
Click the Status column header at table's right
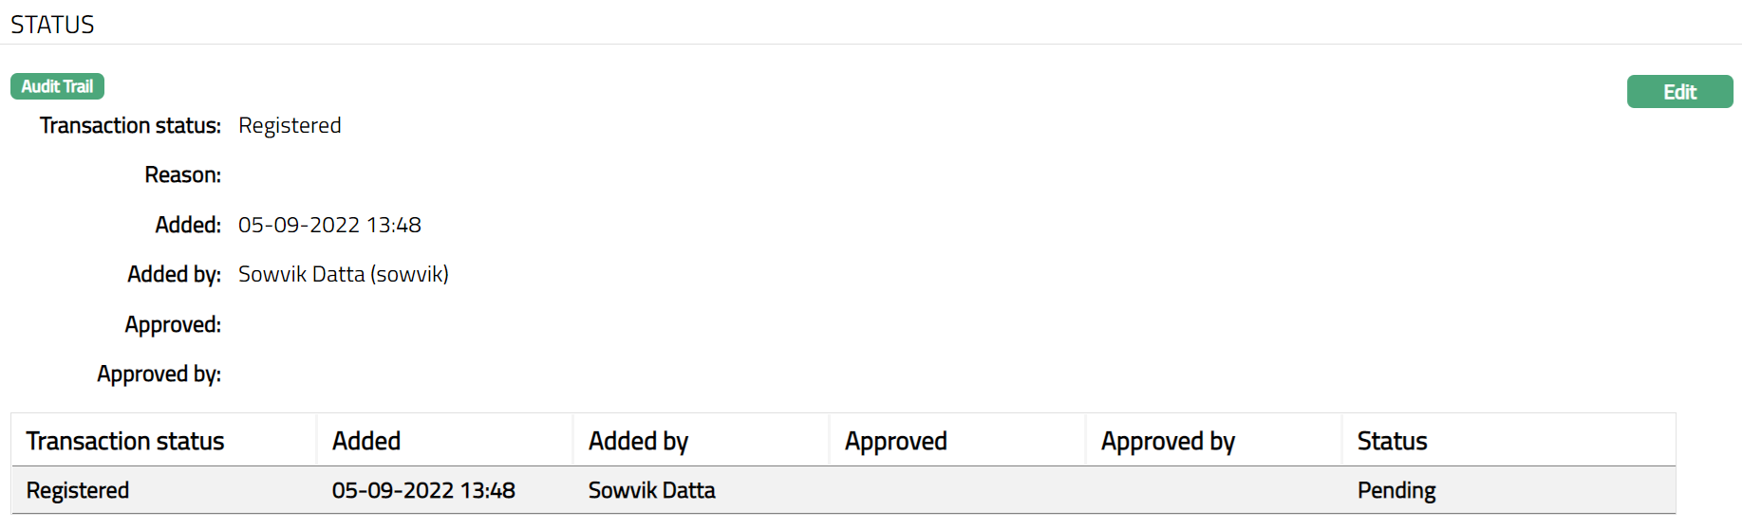pos(1392,441)
